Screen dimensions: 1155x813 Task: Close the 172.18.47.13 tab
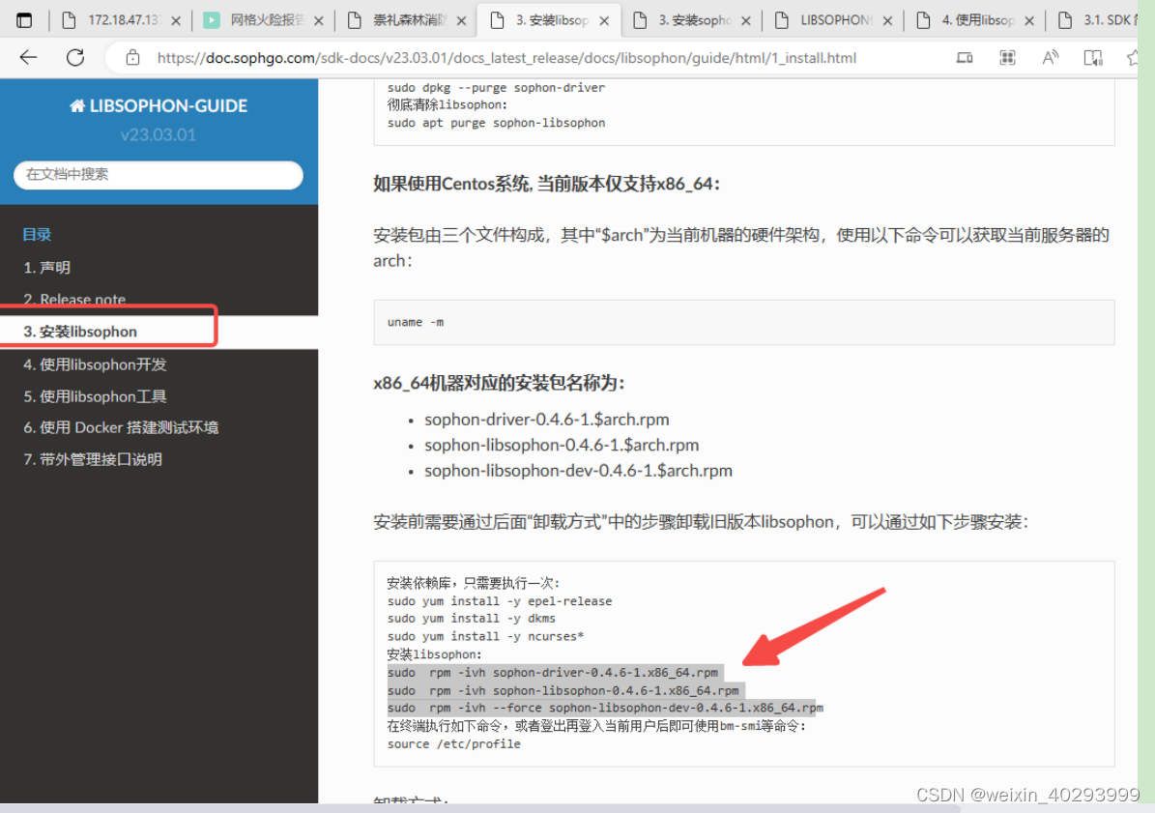coord(179,18)
